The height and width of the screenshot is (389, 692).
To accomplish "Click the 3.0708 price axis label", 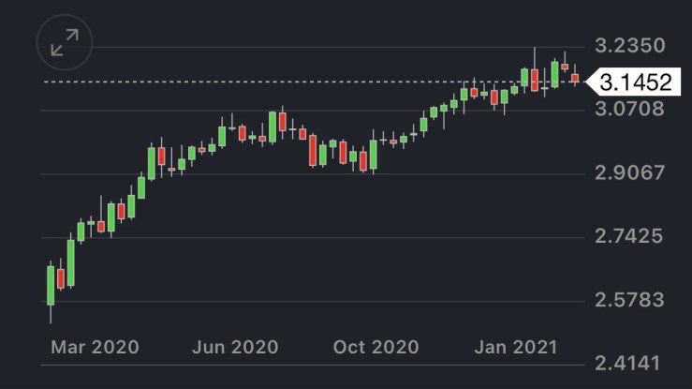I will click(629, 110).
